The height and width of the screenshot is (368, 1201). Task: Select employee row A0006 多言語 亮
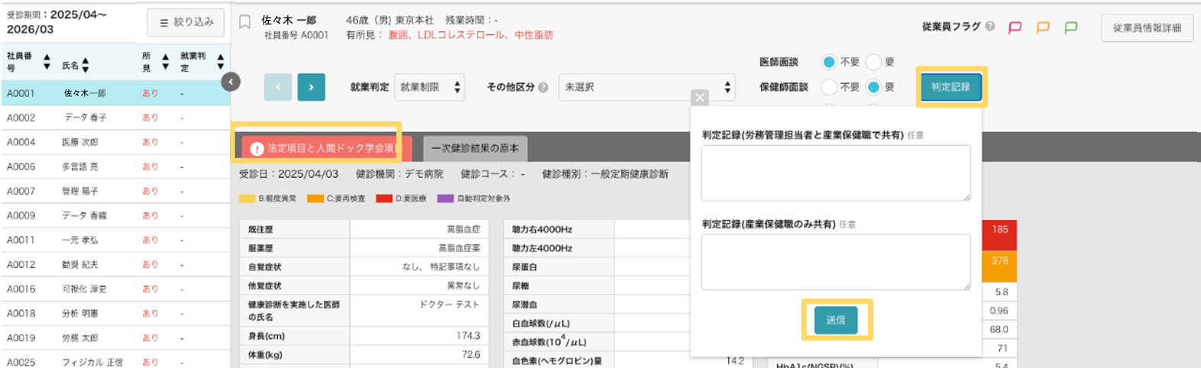[115, 166]
